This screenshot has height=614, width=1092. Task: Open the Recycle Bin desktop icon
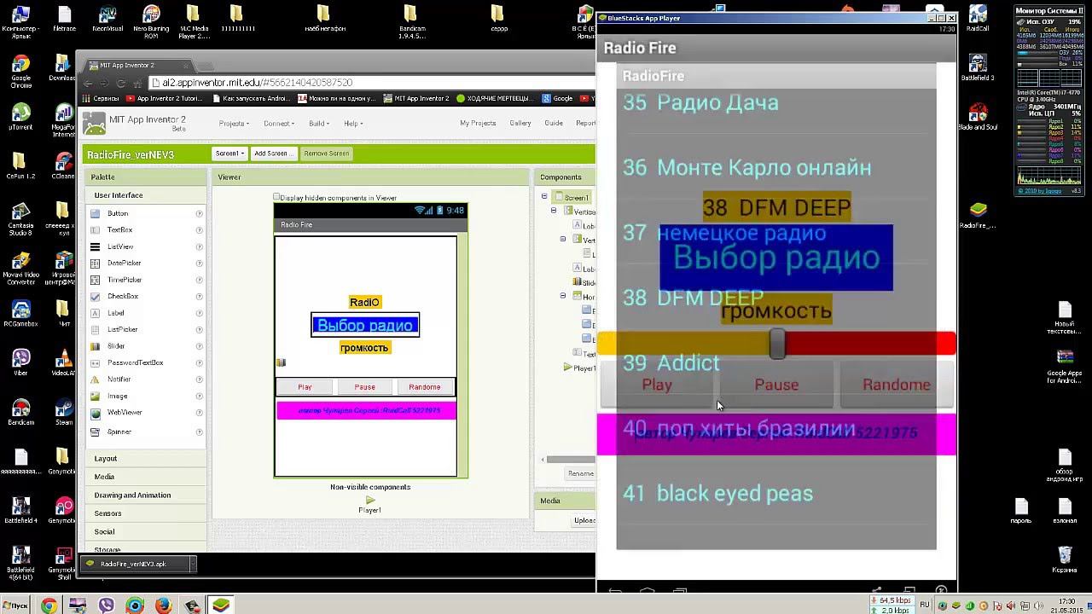(x=1064, y=561)
